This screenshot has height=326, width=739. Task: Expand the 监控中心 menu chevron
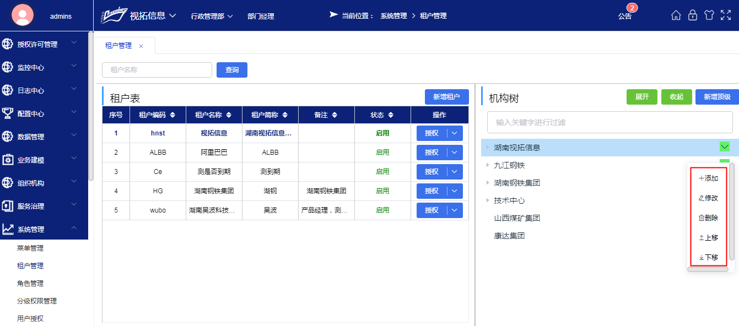[x=74, y=66]
